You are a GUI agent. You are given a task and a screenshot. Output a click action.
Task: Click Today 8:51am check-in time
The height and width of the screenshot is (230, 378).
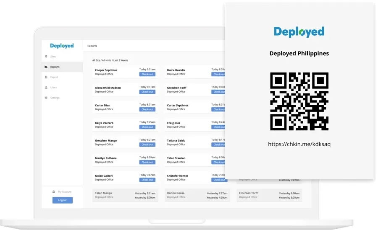[147, 87]
